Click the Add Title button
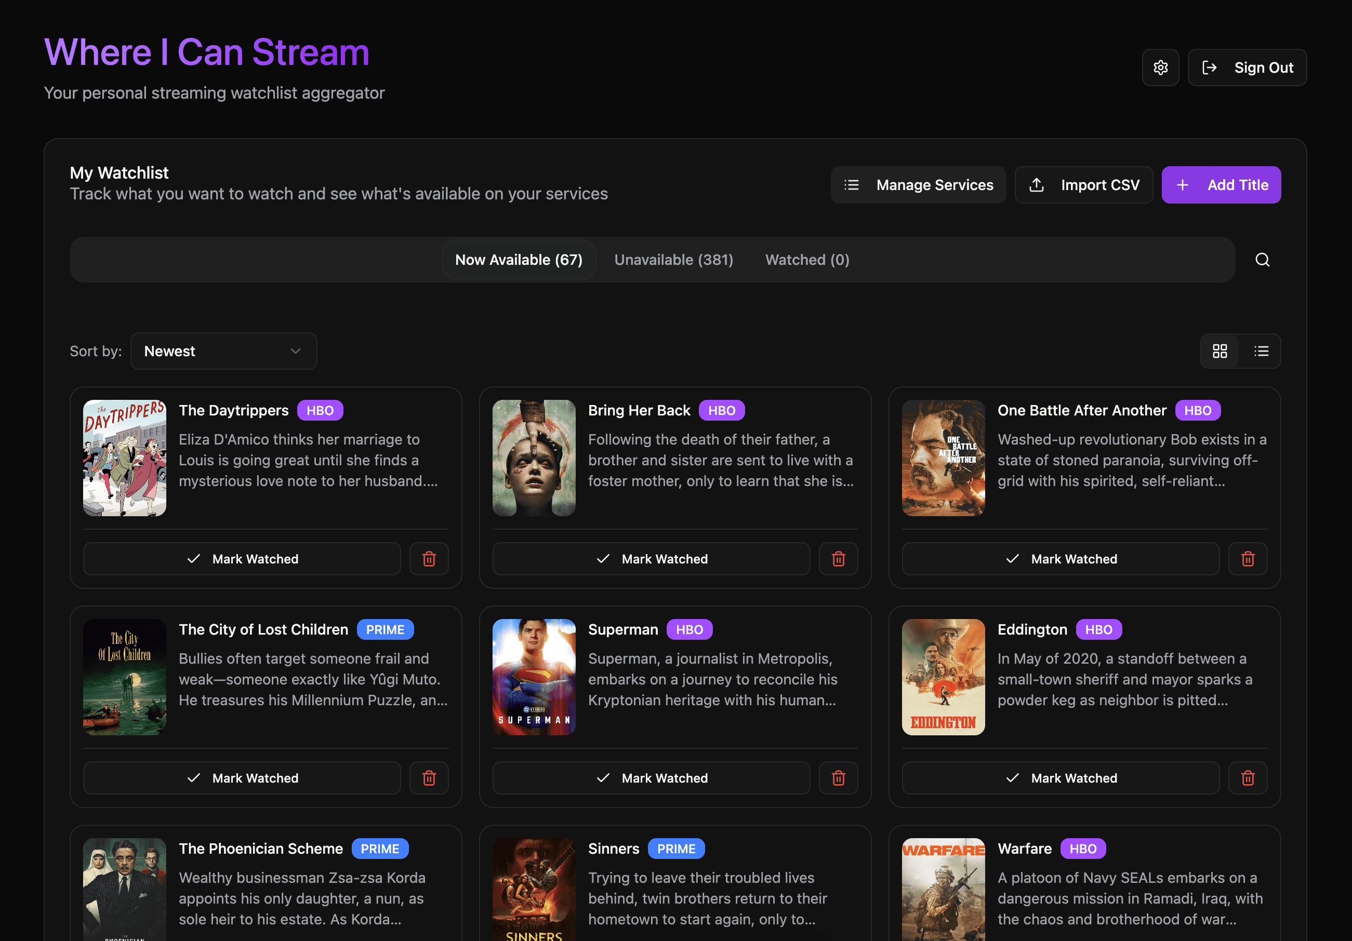The height and width of the screenshot is (941, 1352). click(1221, 185)
